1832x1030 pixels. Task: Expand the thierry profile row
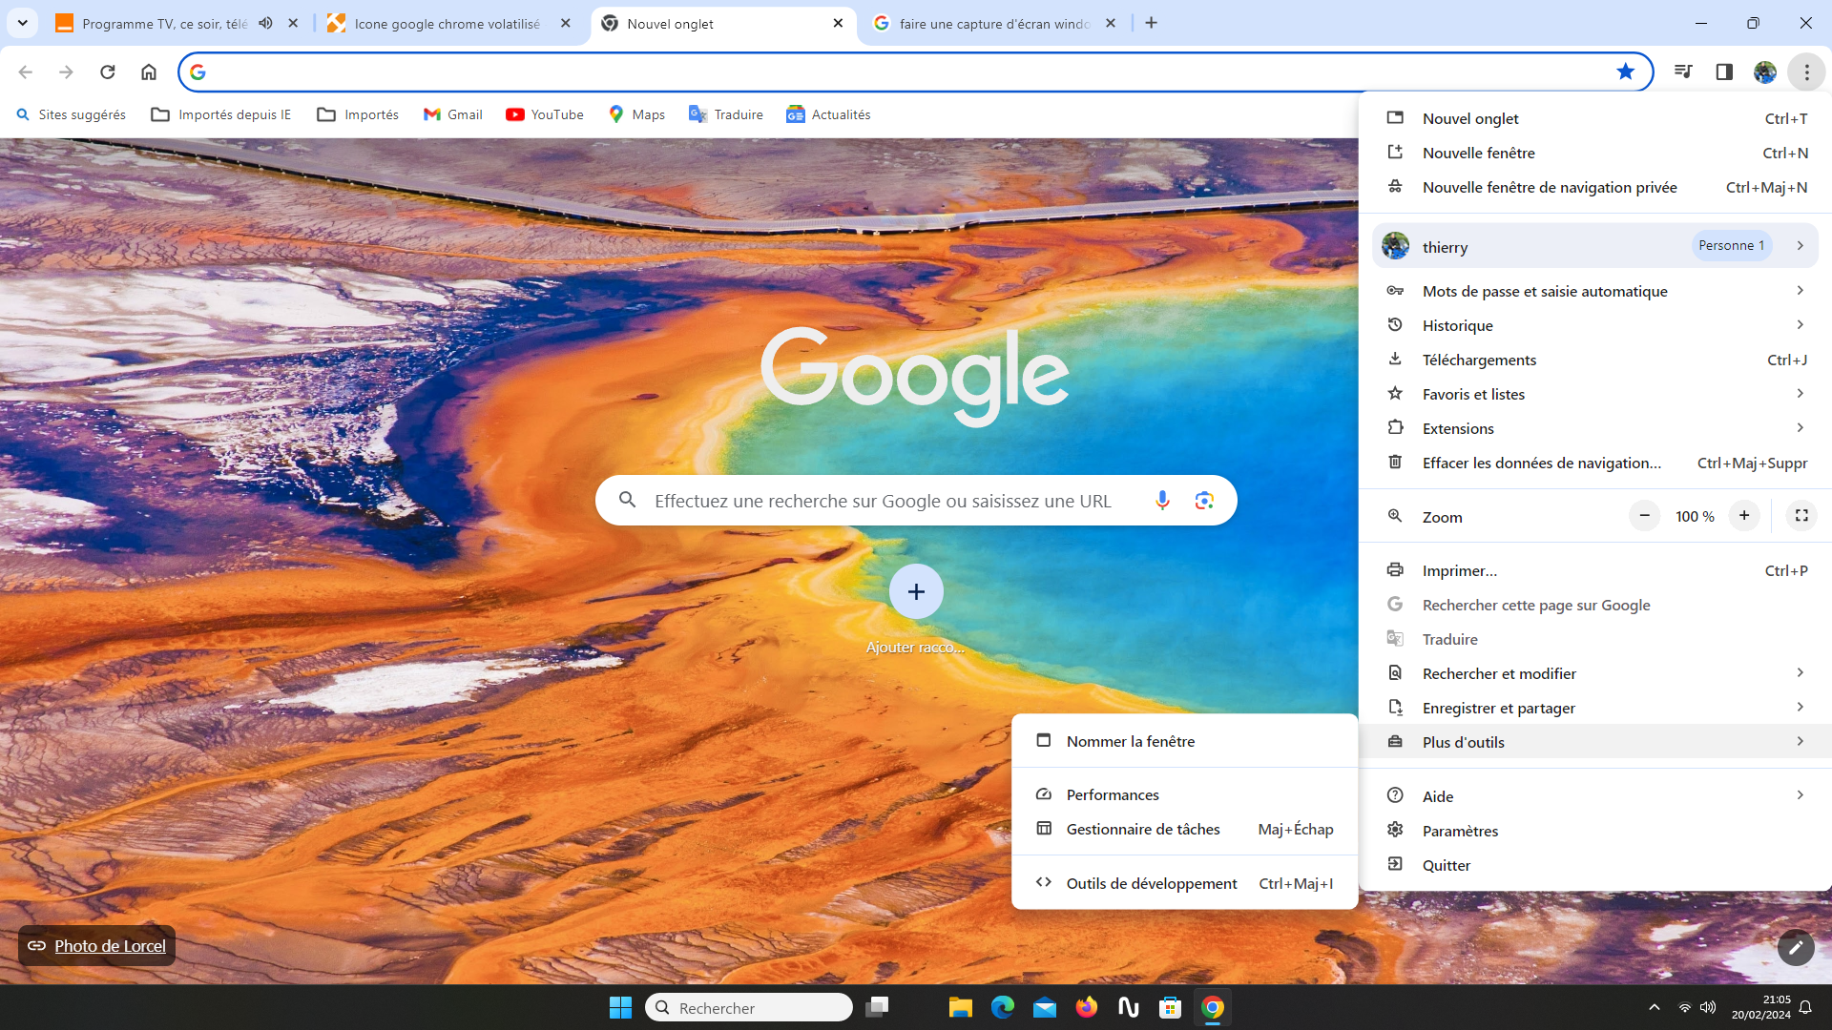tap(1595, 246)
